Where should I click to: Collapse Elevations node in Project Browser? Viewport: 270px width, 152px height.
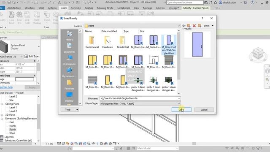point(2,119)
